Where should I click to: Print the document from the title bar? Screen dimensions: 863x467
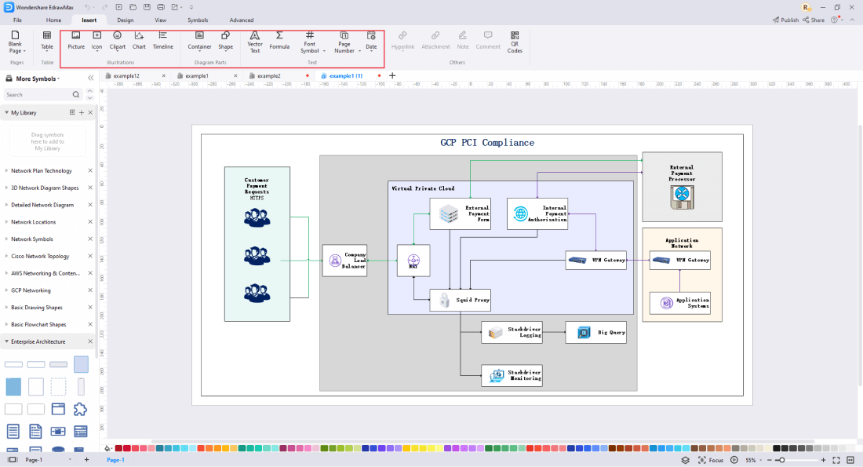[x=161, y=7]
